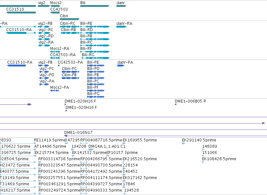Pick the Bili-PC protein
Screen dimensions: 267x195
96,84
